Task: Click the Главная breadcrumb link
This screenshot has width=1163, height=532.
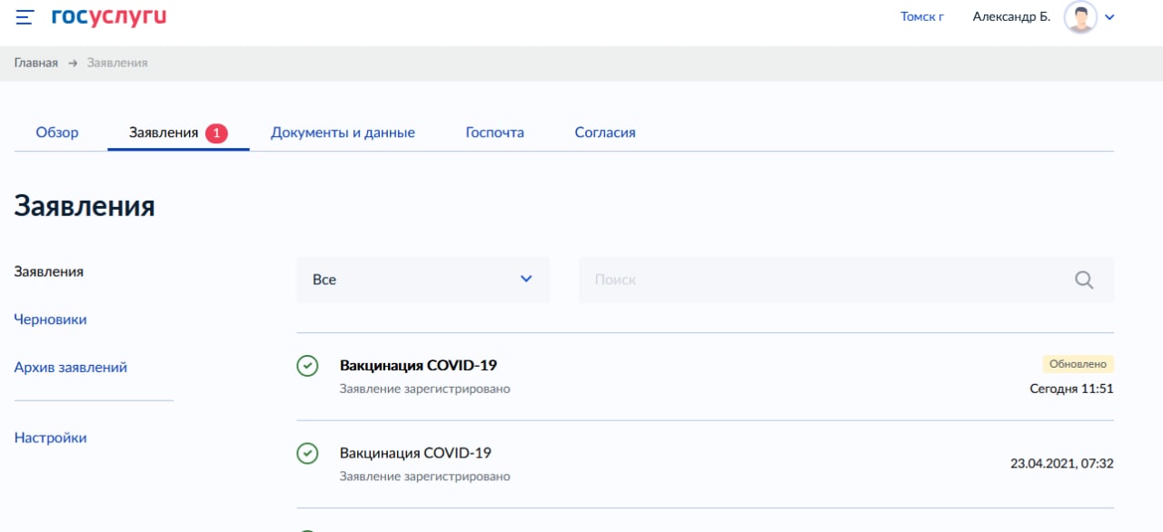Action: pos(36,63)
